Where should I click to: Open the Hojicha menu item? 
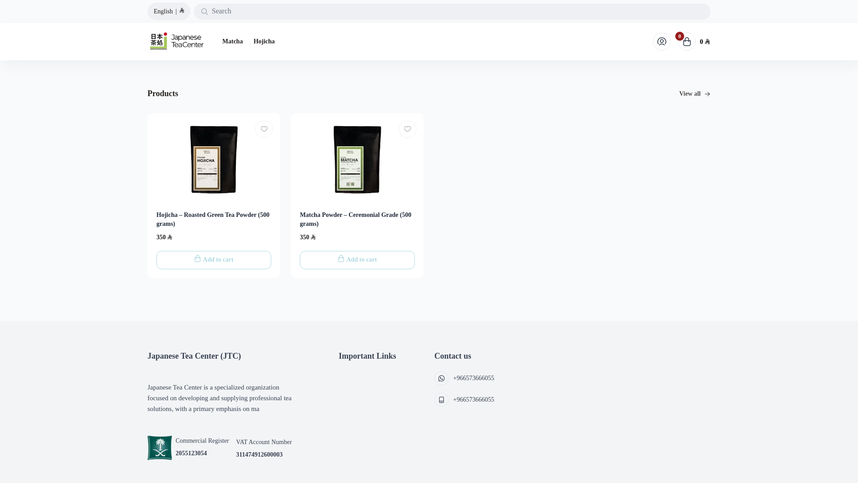(264, 42)
